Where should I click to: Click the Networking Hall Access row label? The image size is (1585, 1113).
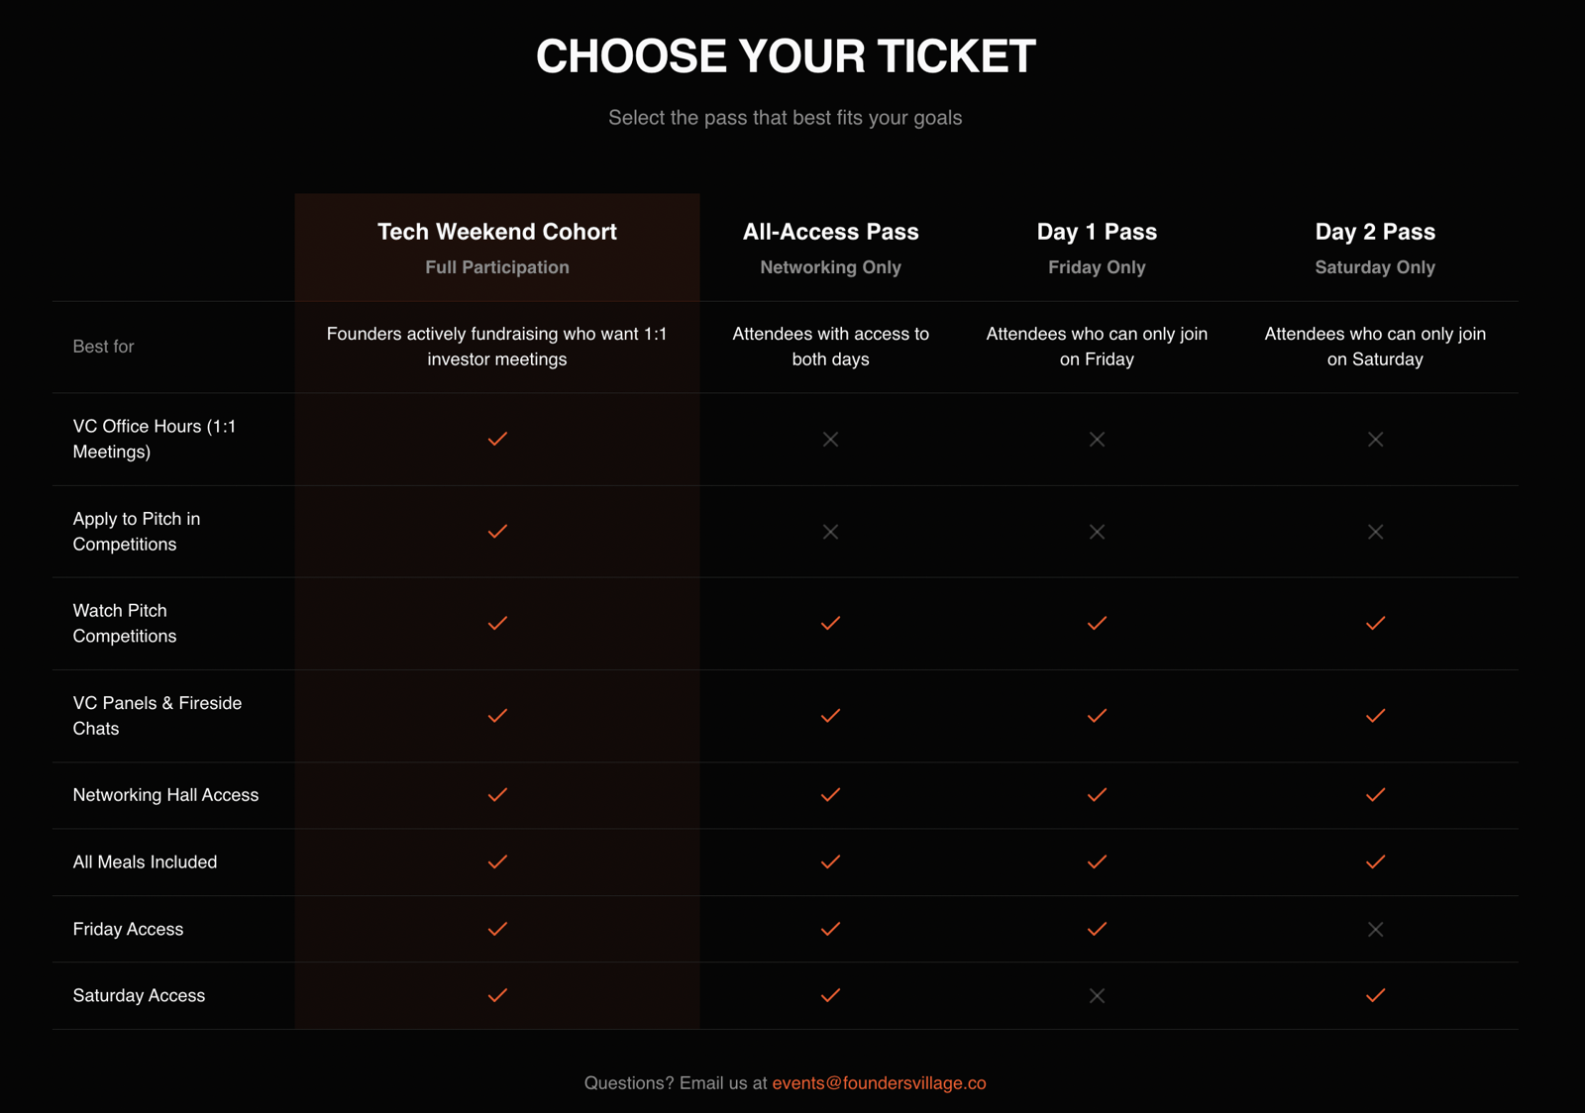pos(165,795)
